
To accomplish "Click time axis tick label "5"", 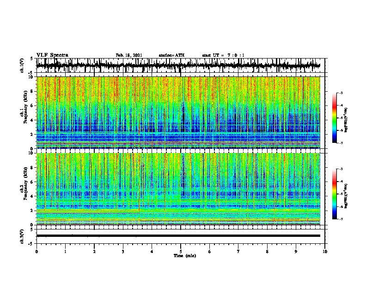I will (x=181, y=252).
